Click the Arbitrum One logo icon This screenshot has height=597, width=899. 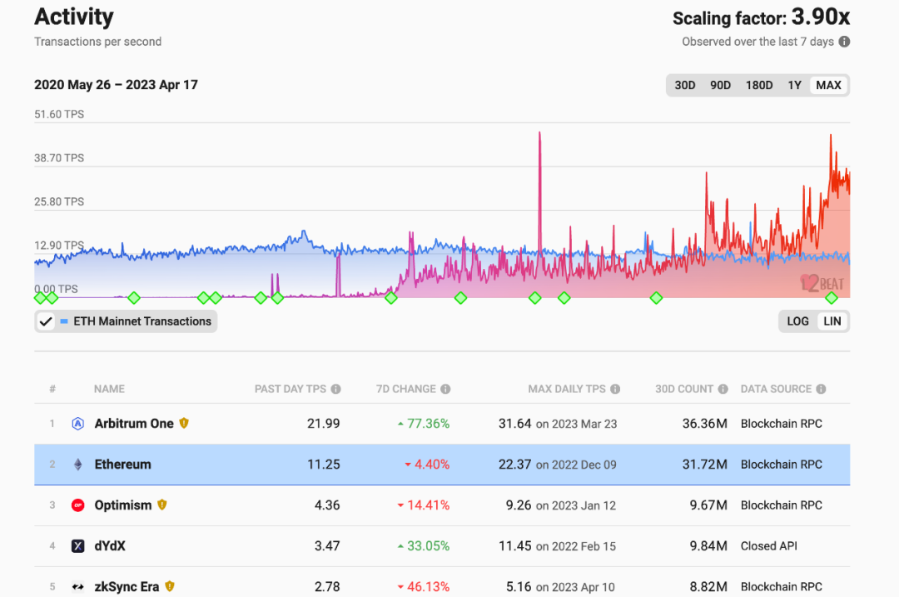click(x=78, y=423)
